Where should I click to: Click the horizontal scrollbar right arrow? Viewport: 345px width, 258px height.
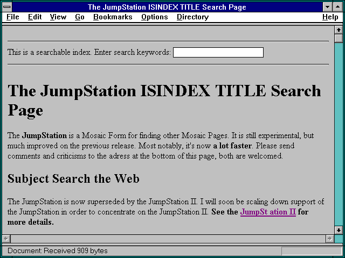(x=329, y=239)
